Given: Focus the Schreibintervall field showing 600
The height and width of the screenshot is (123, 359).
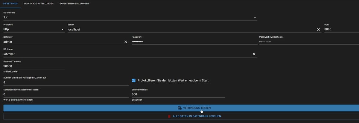Looking at the screenshot, I should tap(178, 94).
